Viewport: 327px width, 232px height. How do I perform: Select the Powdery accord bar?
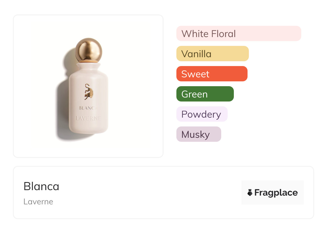point(202,114)
